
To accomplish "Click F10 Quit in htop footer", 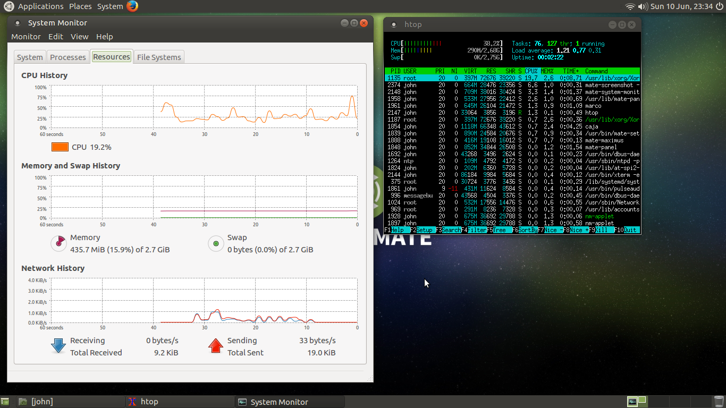I will (x=628, y=231).
